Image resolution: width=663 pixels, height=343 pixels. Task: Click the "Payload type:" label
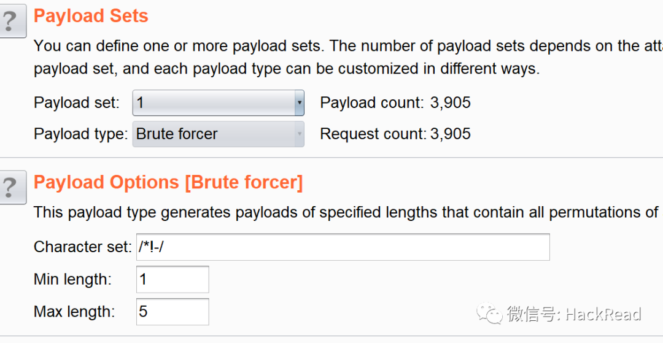(x=80, y=134)
